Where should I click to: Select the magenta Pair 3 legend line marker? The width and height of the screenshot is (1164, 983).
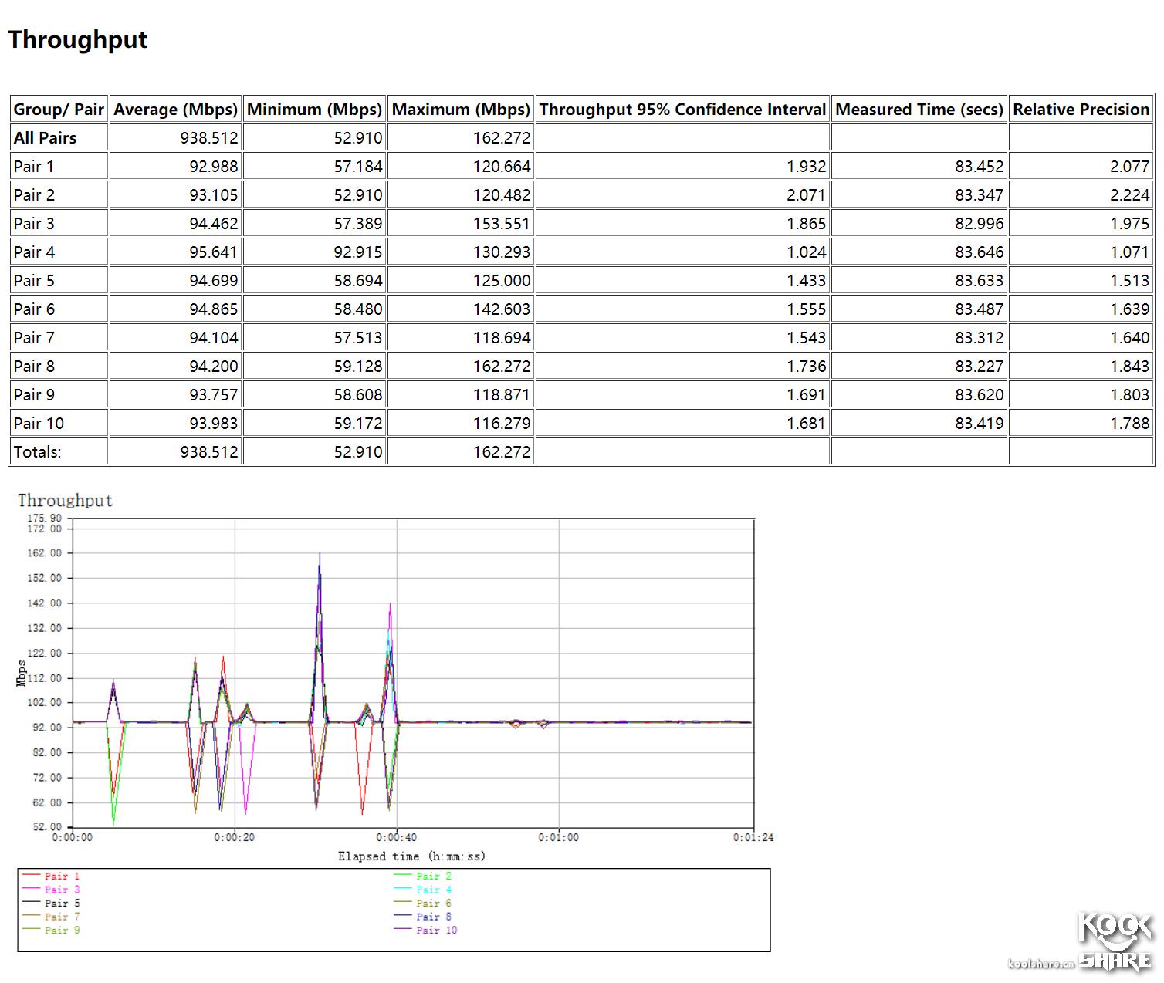click(31, 890)
